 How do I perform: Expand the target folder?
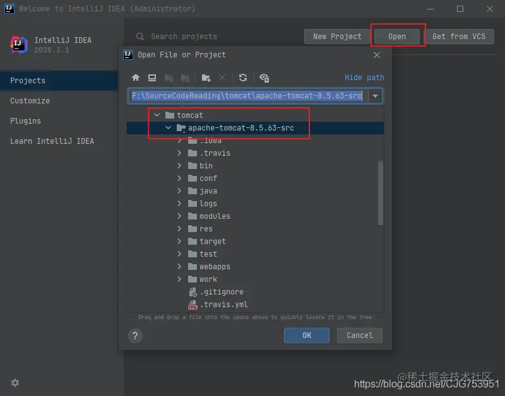pos(179,242)
